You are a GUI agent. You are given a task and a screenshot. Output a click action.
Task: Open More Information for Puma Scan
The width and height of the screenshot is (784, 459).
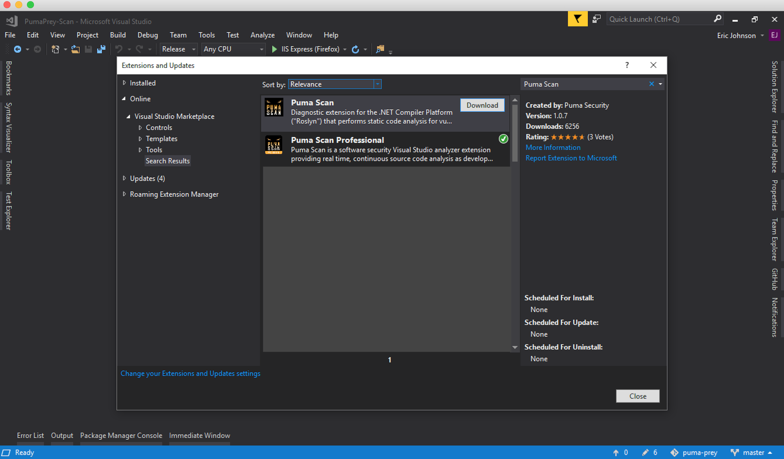tap(552, 147)
